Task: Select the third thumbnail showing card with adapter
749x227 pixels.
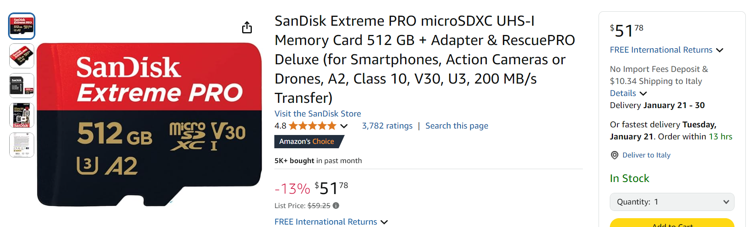Action: (x=22, y=86)
